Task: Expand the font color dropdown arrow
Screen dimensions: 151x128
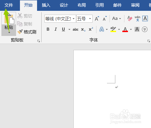Action: click(x=131, y=29)
